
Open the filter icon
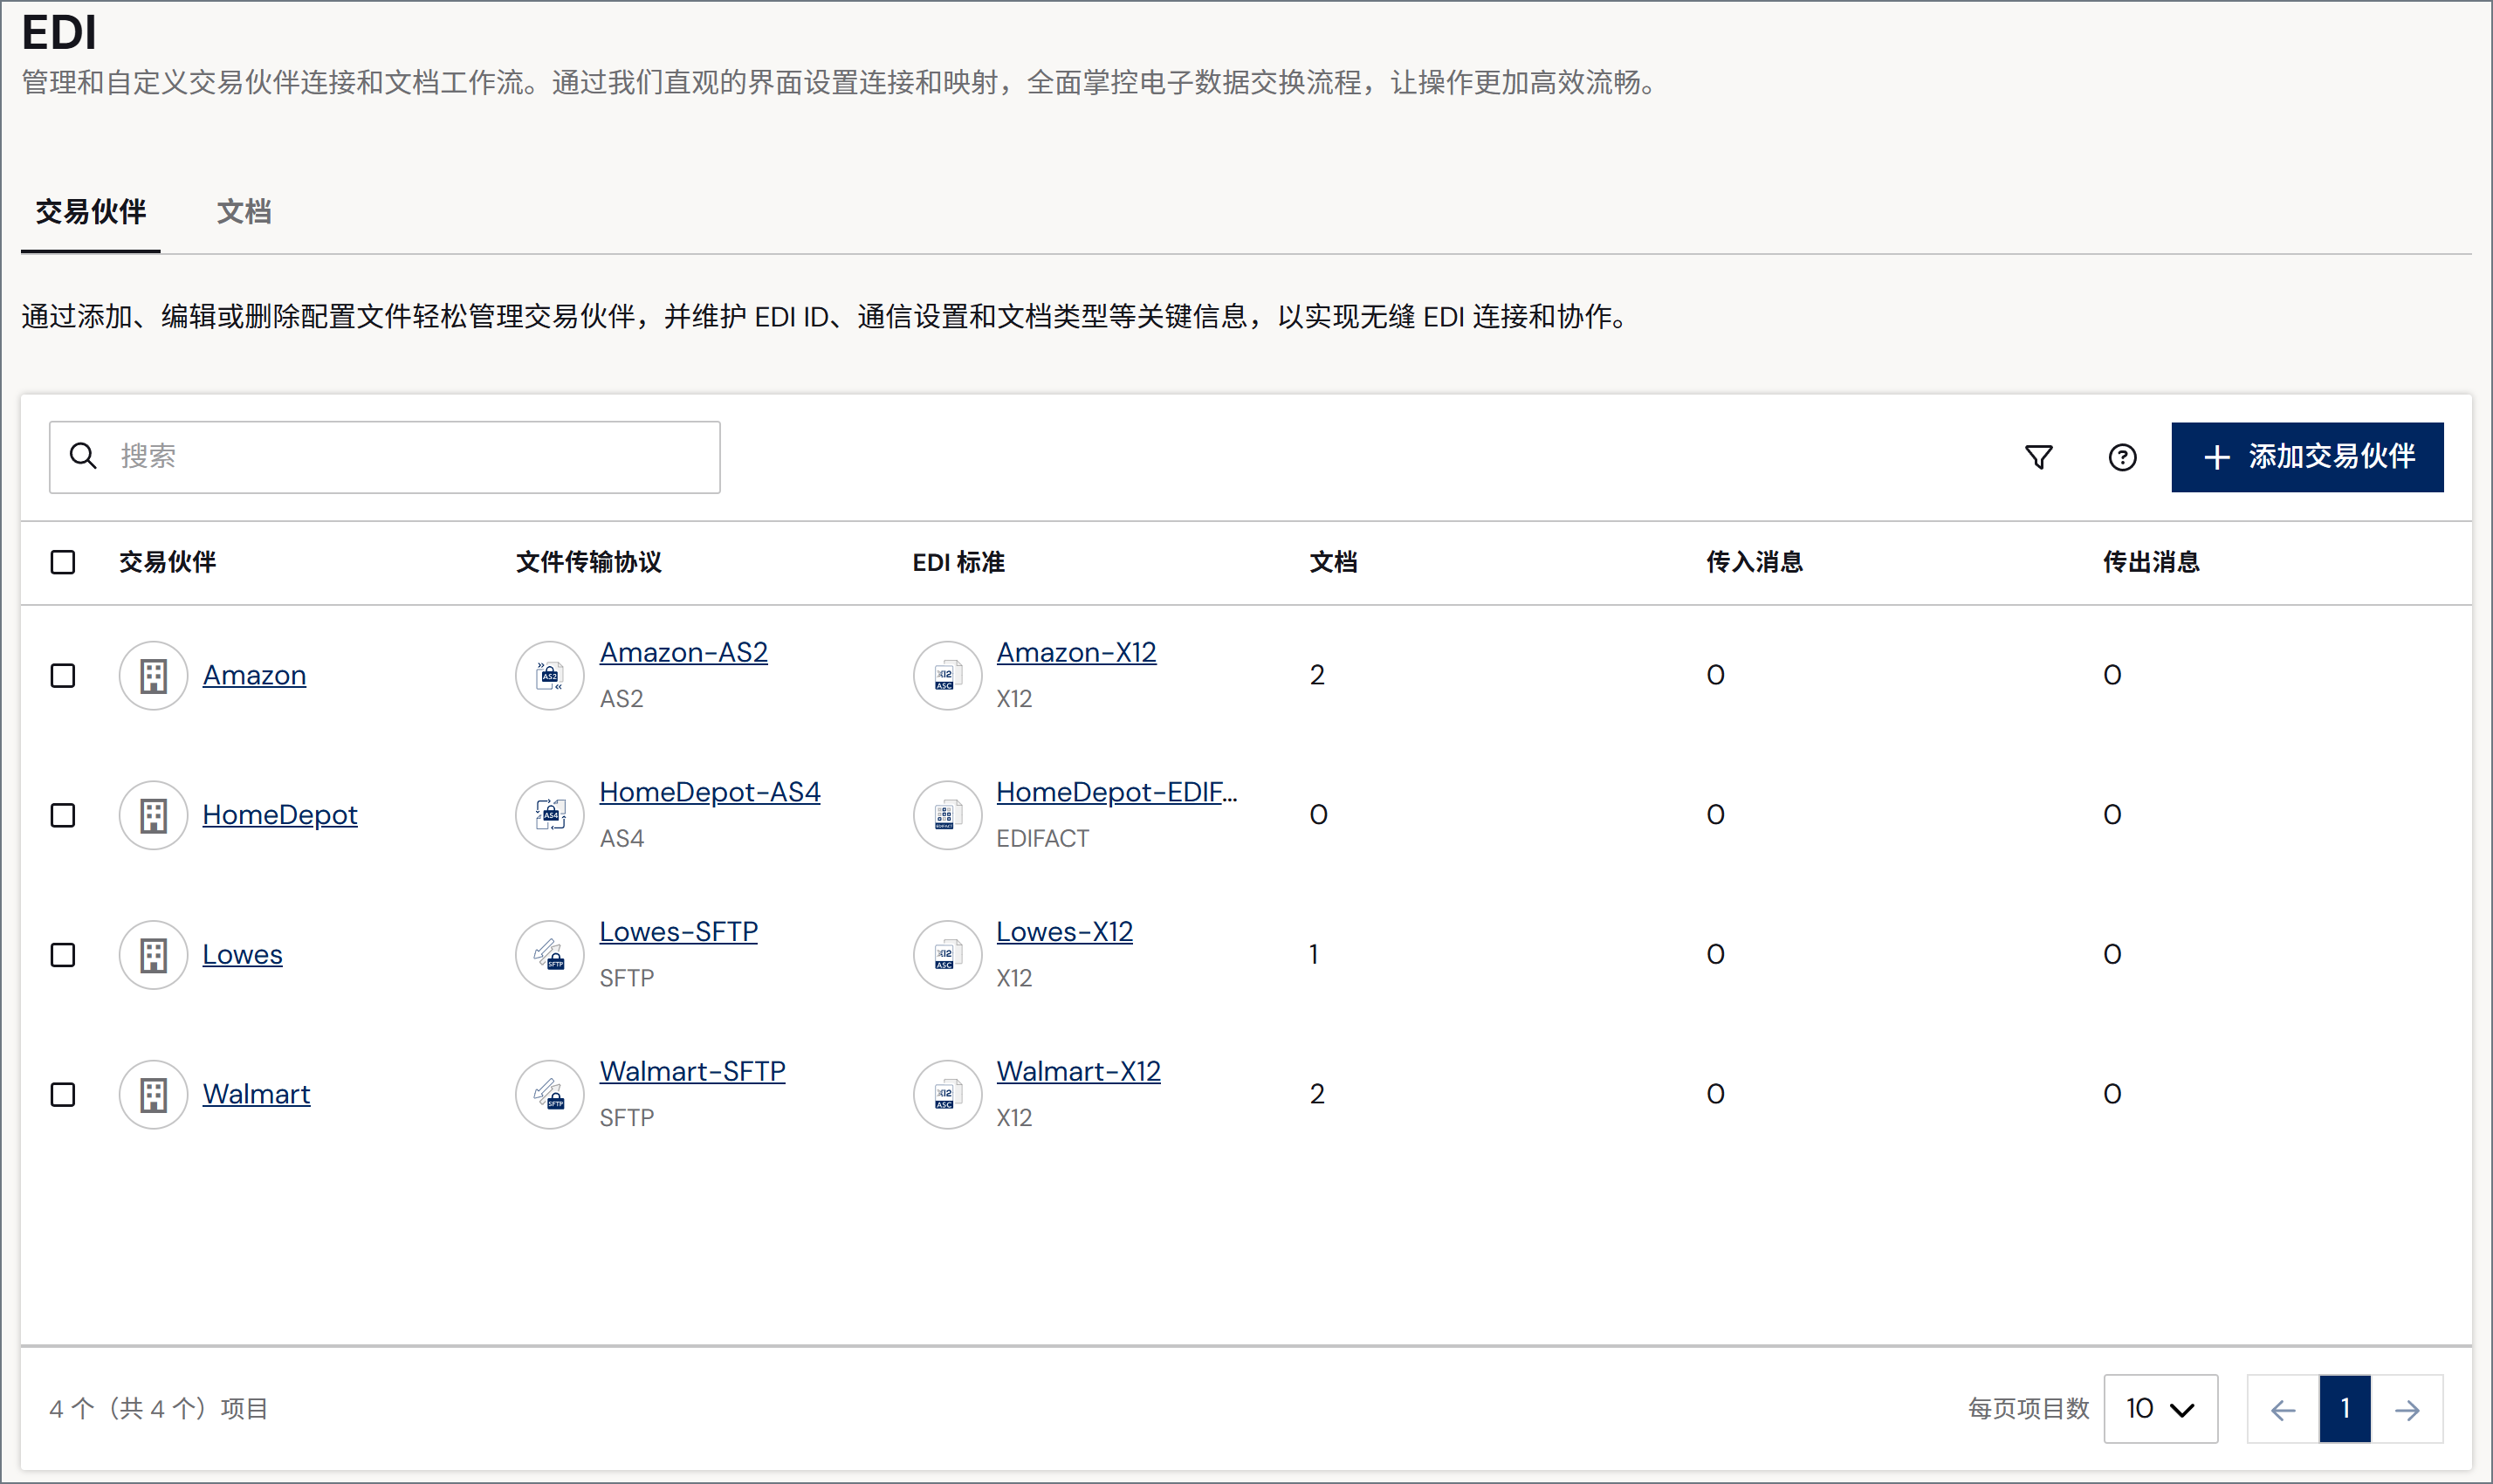2039,457
